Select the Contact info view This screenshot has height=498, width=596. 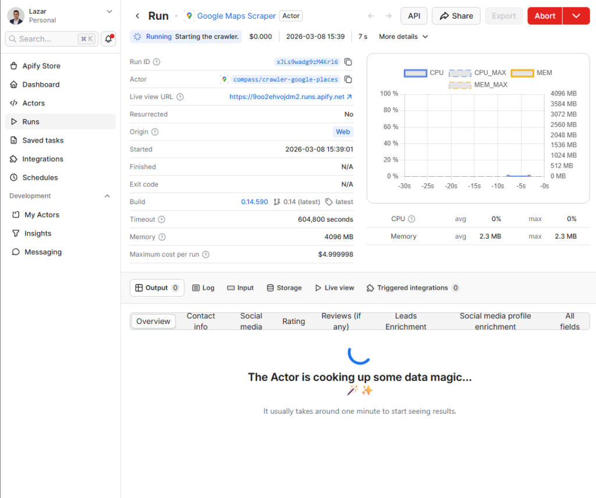[201, 321]
